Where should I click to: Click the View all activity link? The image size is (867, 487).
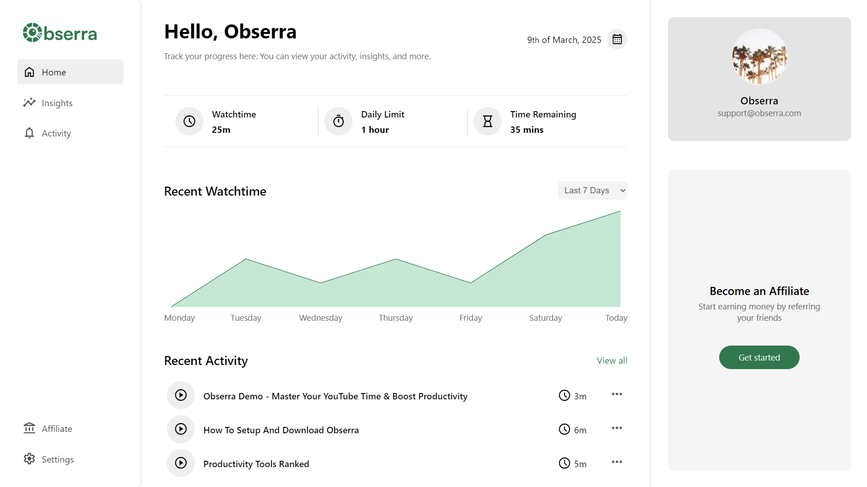point(612,361)
